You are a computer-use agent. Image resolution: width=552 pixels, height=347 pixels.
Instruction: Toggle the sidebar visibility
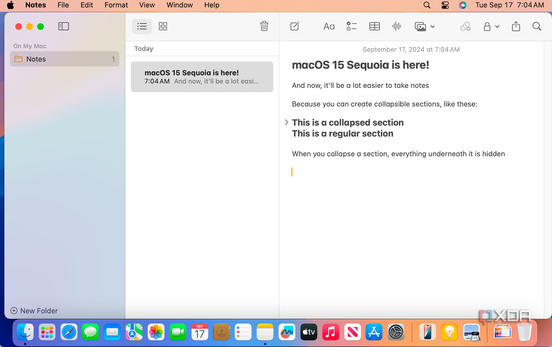[x=63, y=26]
